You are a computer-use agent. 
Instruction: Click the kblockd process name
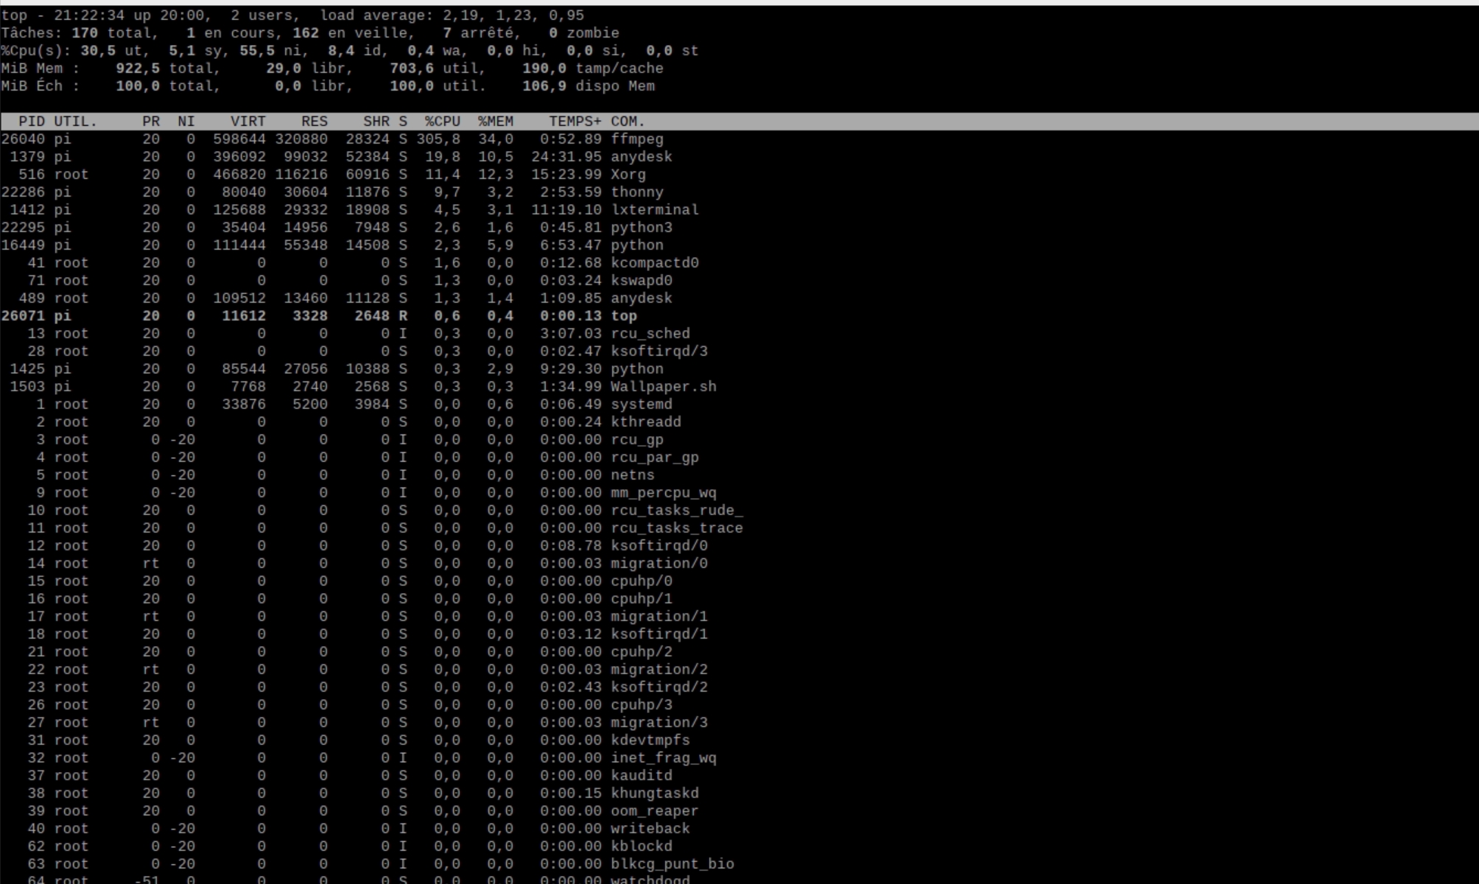point(642,846)
